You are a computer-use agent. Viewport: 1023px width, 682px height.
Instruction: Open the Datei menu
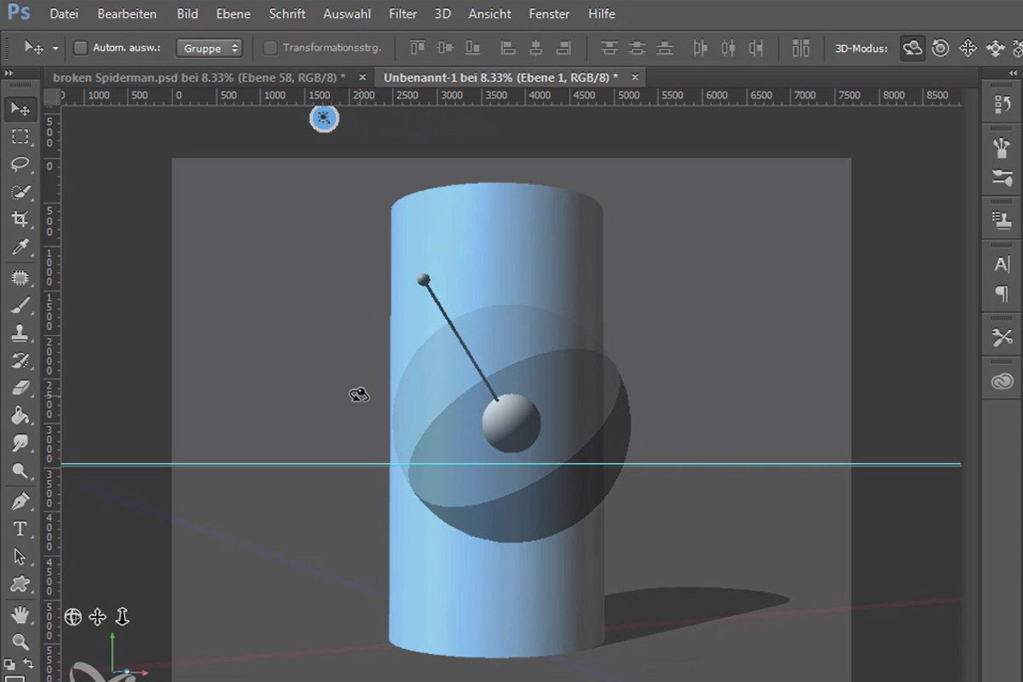[x=63, y=14]
